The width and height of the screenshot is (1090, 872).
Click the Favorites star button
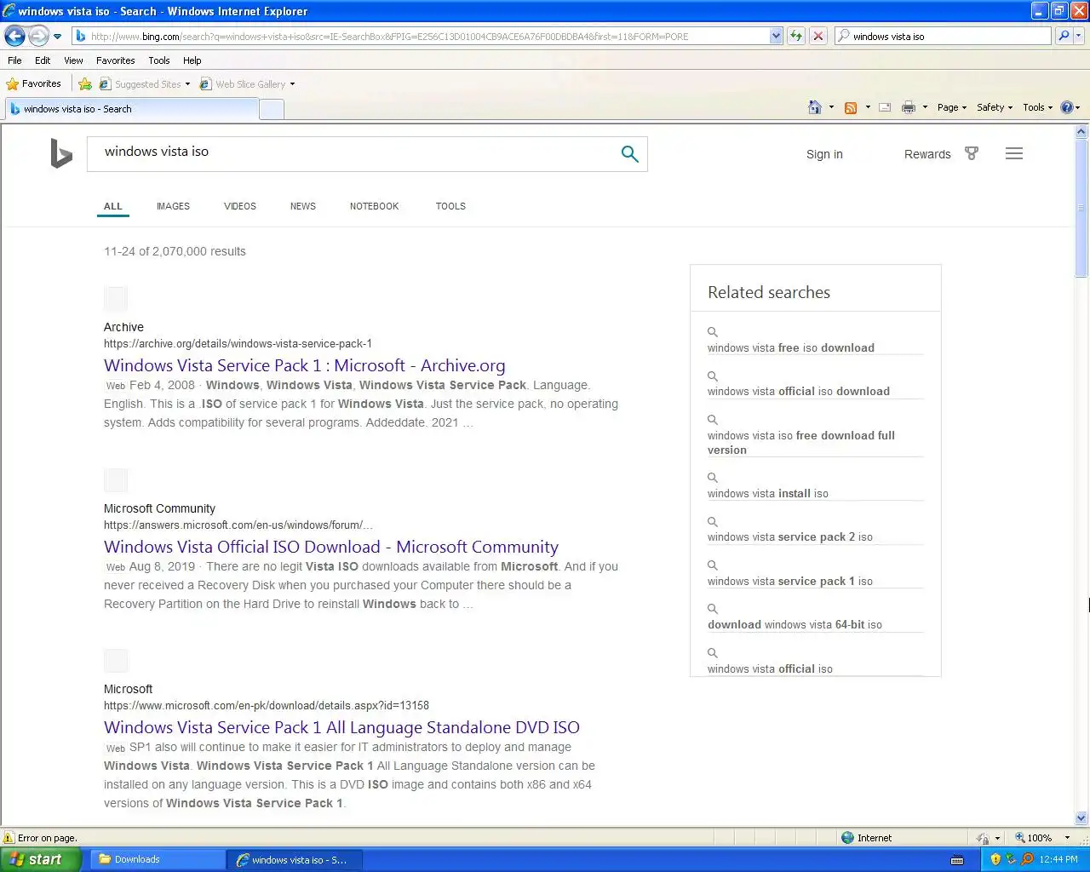34,83
